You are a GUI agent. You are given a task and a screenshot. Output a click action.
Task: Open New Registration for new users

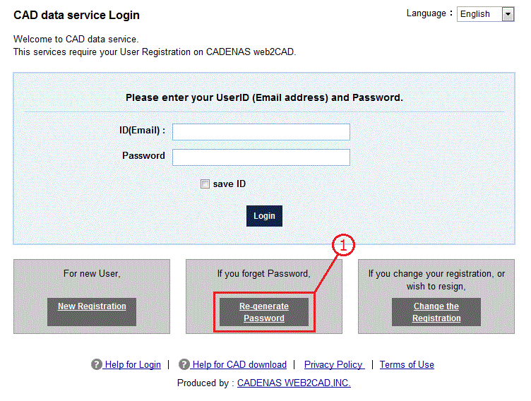[92, 306]
